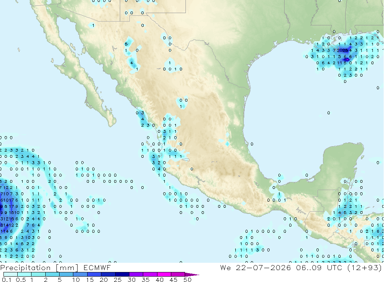Select the 30–35 mm purple legend box
This screenshot has height=282, width=384.
coord(136,274)
